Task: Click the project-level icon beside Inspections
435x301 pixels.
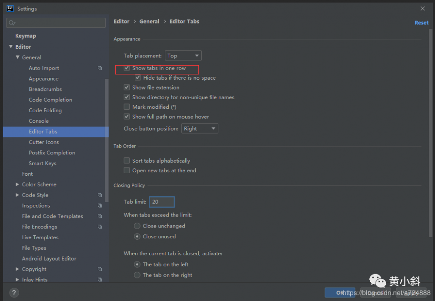Action: (100, 206)
